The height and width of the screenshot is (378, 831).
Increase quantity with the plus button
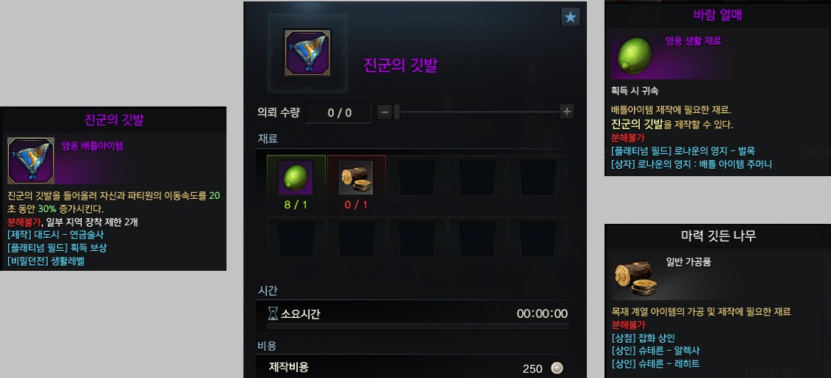pos(567,112)
